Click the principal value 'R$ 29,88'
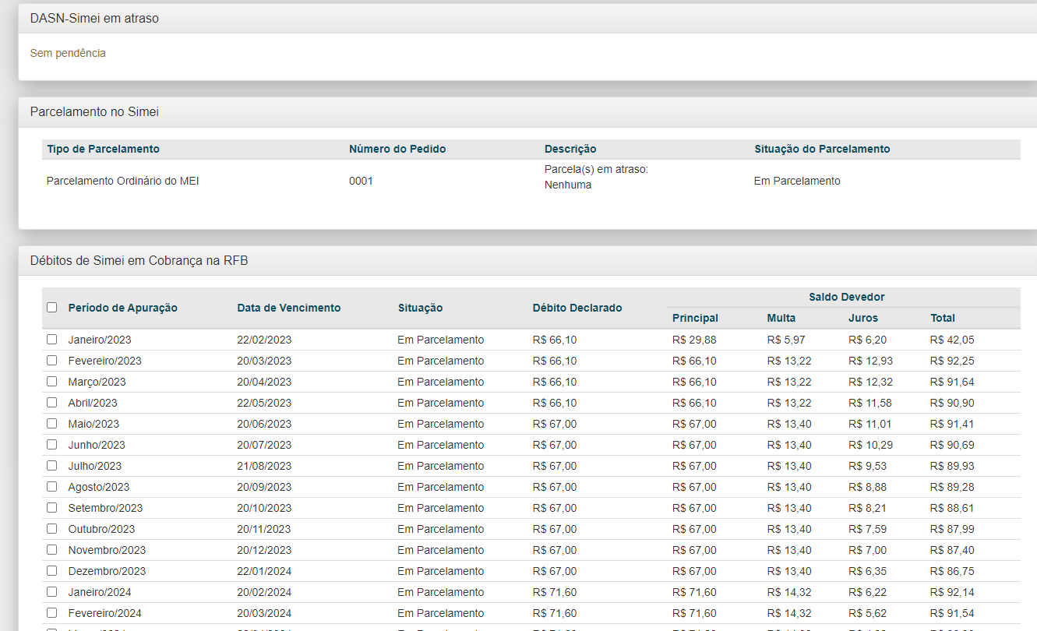The width and height of the screenshot is (1037, 631). (x=694, y=340)
